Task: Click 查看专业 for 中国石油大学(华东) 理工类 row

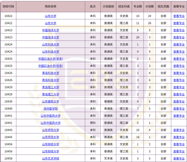Action: [x=179, y=66]
